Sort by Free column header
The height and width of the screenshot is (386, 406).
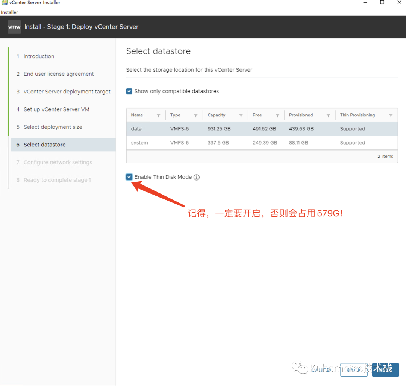(257, 115)
